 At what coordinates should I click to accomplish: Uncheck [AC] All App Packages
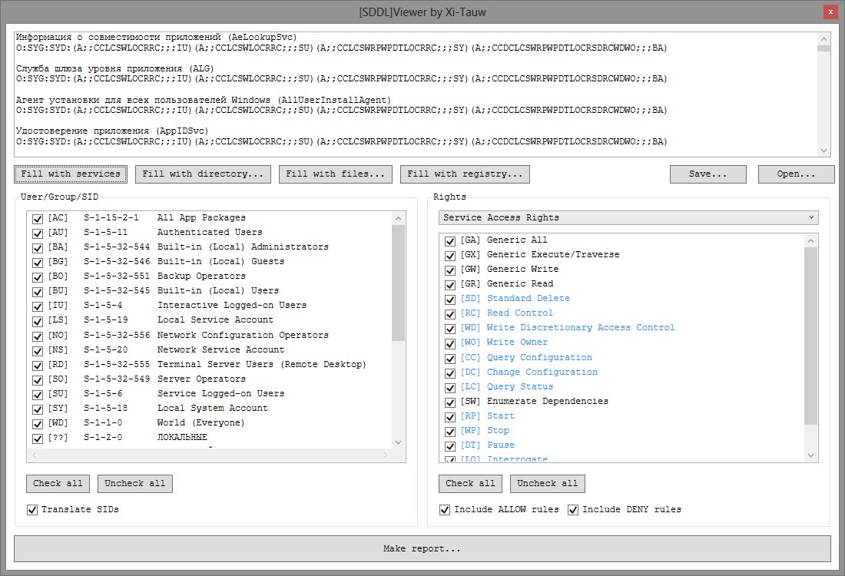tap(37, 219)
